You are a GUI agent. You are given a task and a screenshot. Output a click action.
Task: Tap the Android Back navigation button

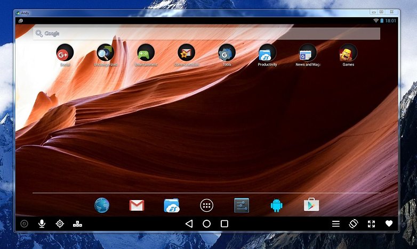[189, 224]
